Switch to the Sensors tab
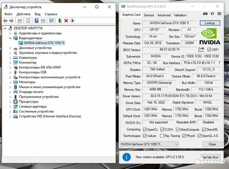Viewport: 229px width, 169px height. [149, 15]
